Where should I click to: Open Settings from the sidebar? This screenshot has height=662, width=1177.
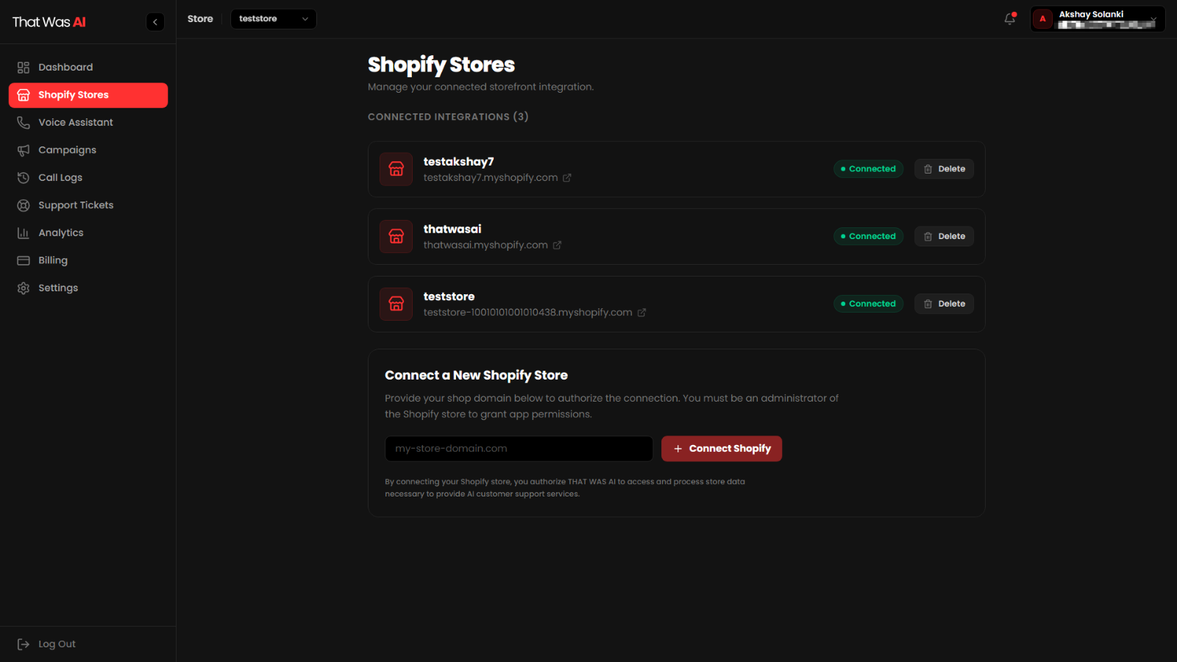(x=88, y=288)
